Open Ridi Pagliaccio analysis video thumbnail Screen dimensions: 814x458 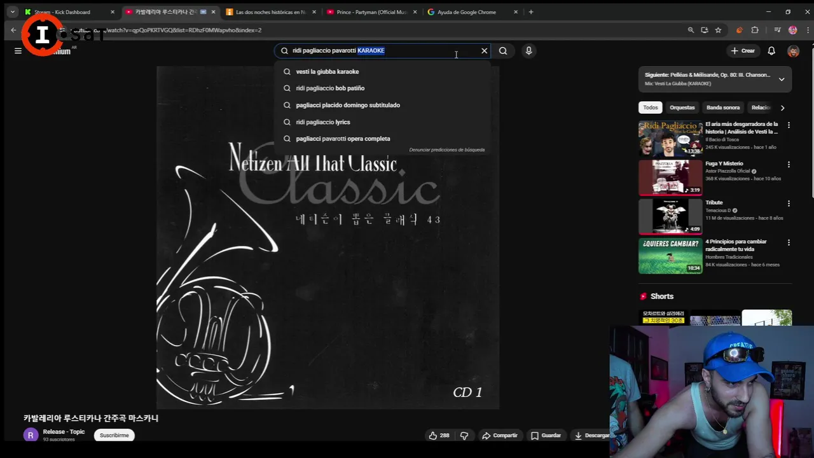(670, 138)
